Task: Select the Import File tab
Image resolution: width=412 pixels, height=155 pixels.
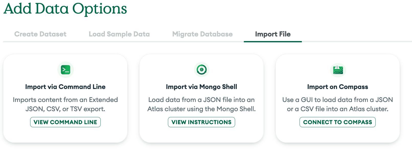Action: [x=273, y=34]
